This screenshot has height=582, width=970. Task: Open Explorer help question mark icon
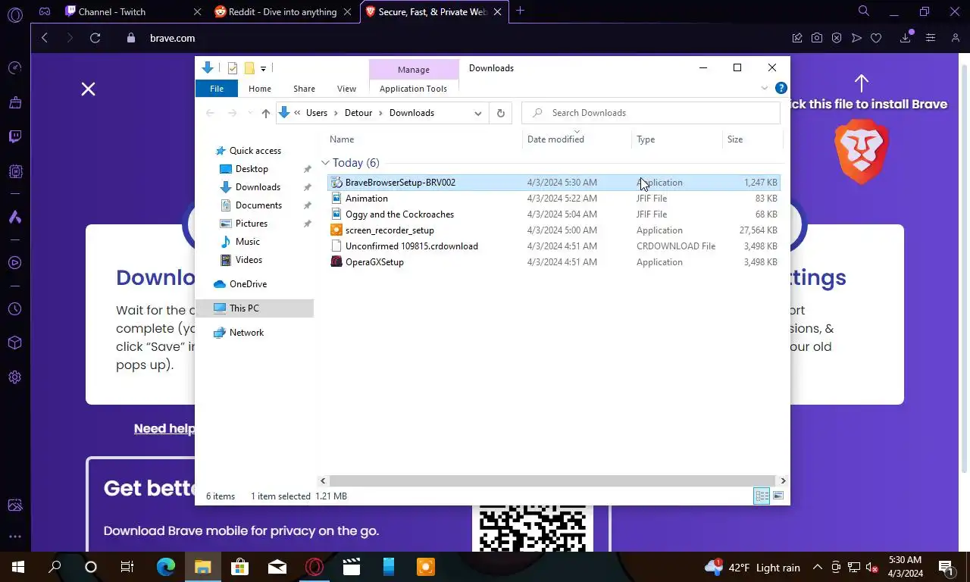pos(781,89)
